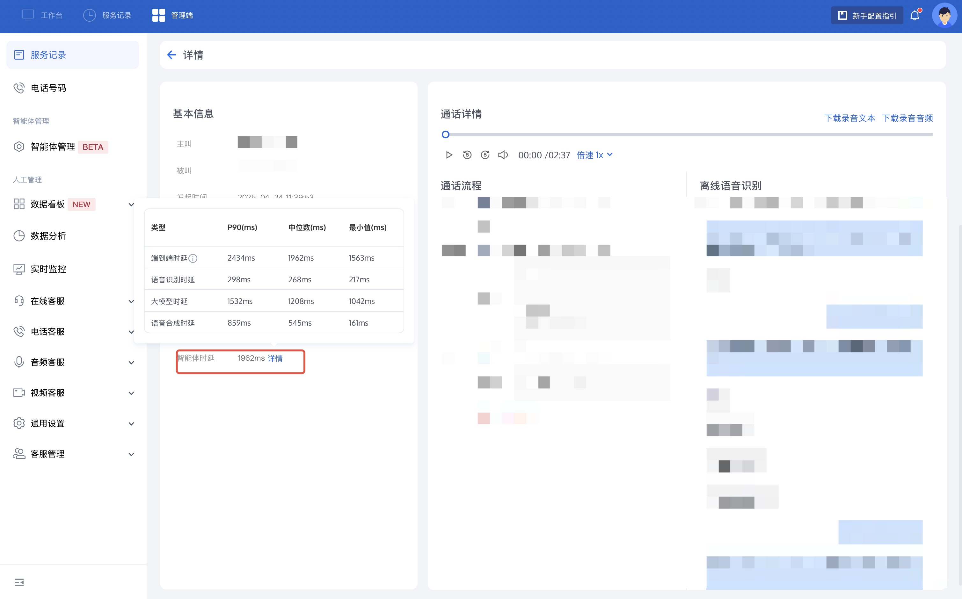
Task: Skip the recording forward 5 seconds
Action: pos(485,155)
